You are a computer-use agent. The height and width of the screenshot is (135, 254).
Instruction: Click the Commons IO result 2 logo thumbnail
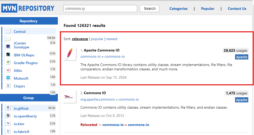coord(70,97)
